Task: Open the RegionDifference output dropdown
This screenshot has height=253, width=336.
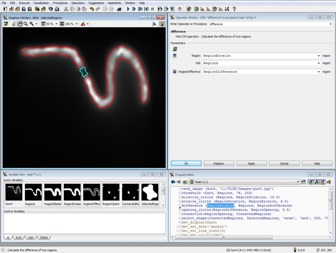Action: [x=319, y=72]
